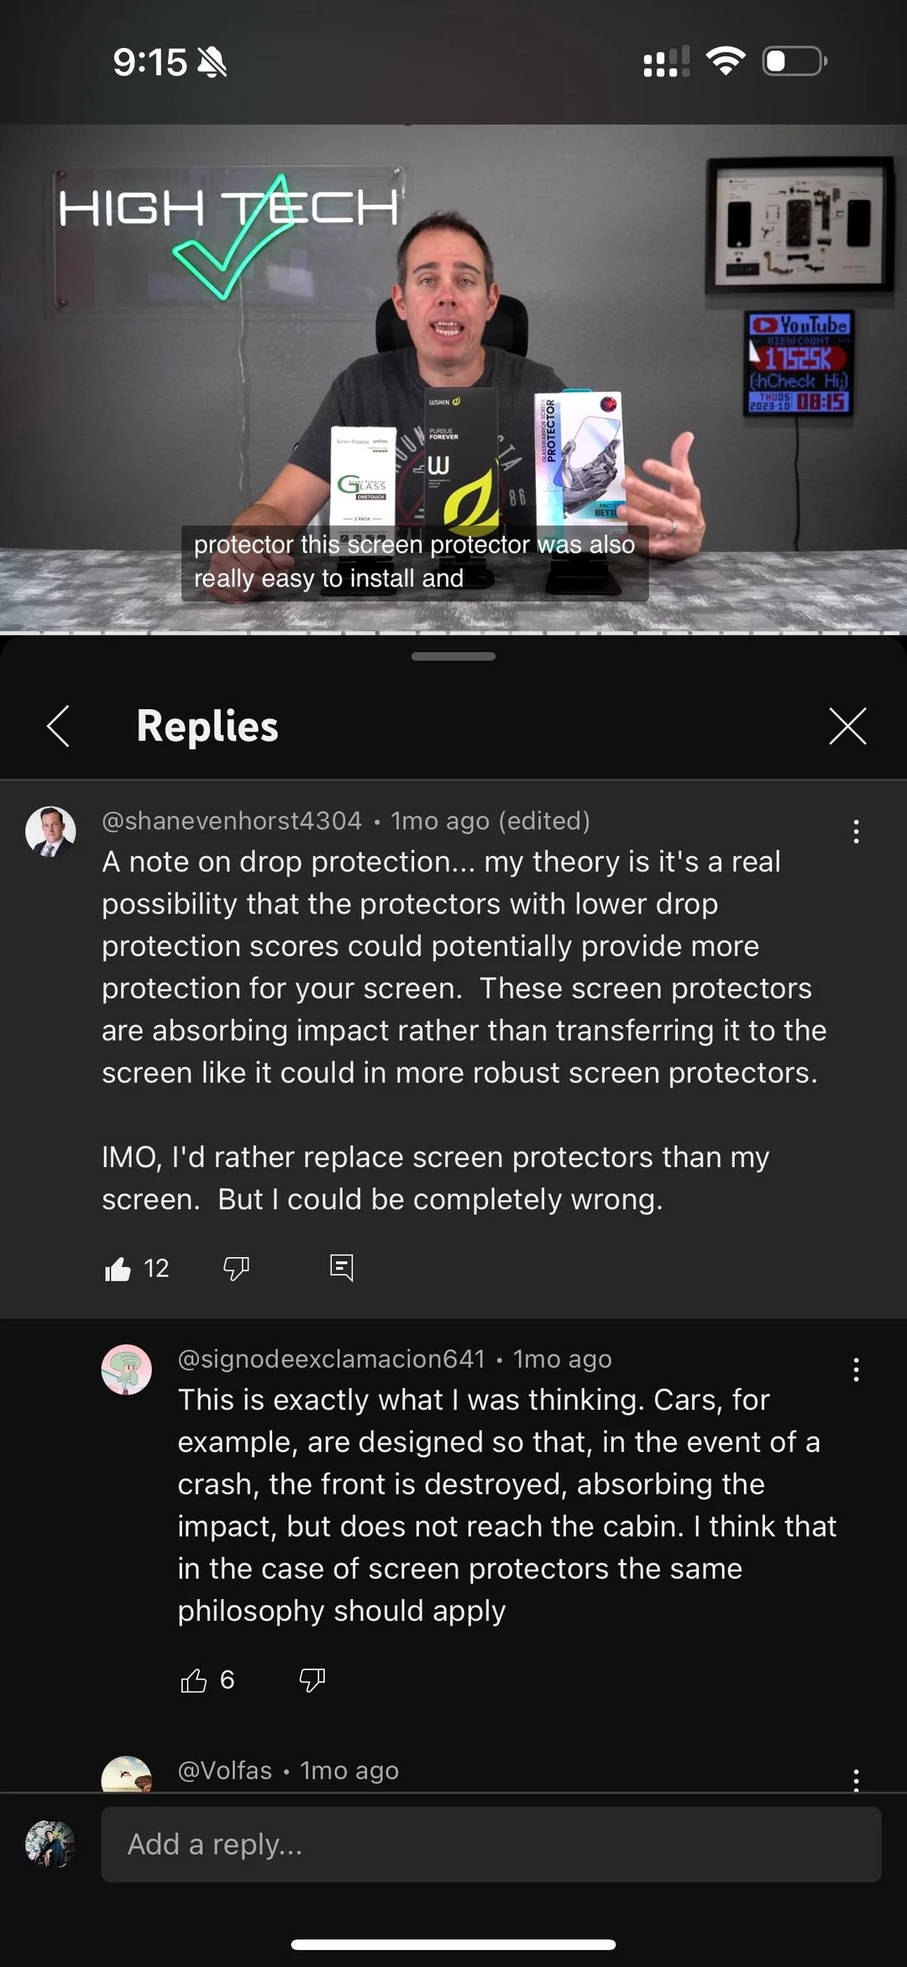Open more options for signodeexclamacion641's reply
907x1967 pixels.
click(856, 1370)
